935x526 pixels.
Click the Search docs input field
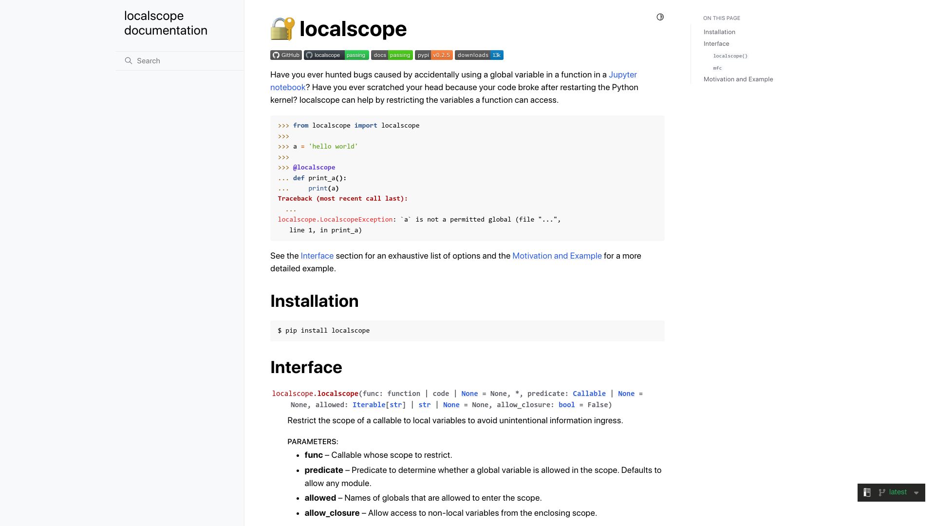[x=180, y=61]
